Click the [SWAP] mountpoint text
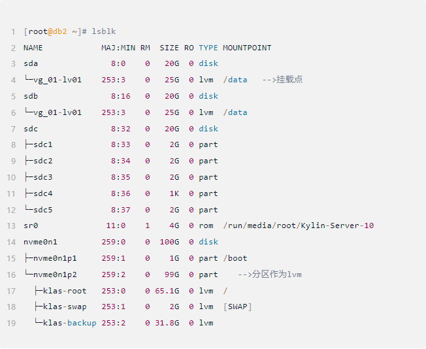 237,307
